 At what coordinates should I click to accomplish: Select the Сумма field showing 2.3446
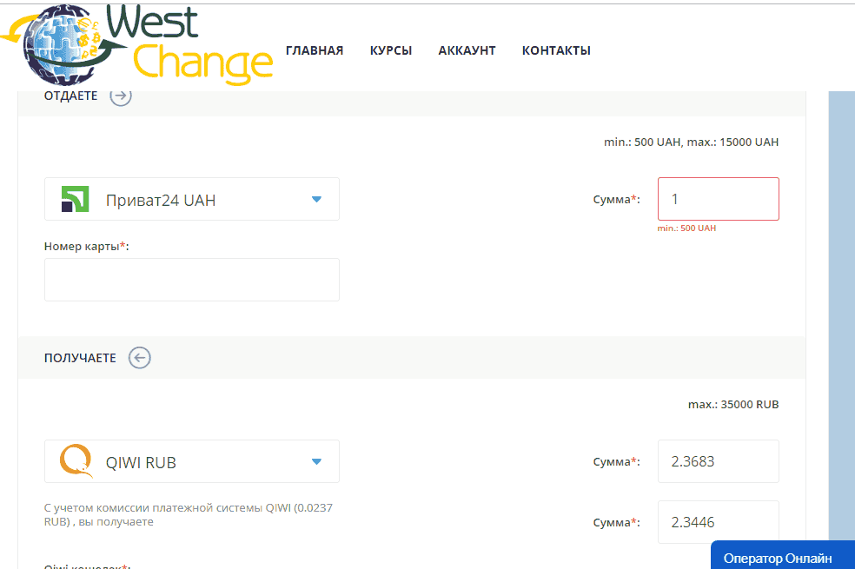tap(718, 522)
